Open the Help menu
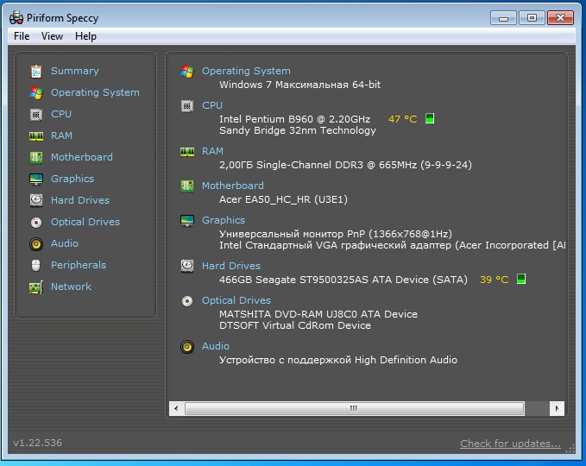 85,36
